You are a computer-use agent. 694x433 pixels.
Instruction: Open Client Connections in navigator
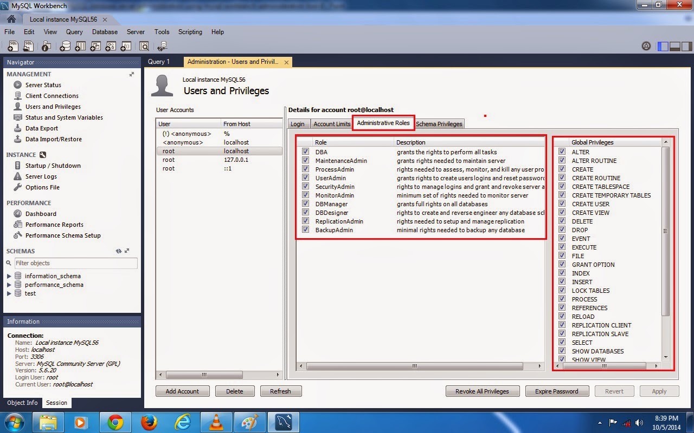pos(52,96)
